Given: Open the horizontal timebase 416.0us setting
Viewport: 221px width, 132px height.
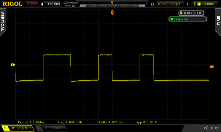Looking at the screenshot, I should point(53,4).
